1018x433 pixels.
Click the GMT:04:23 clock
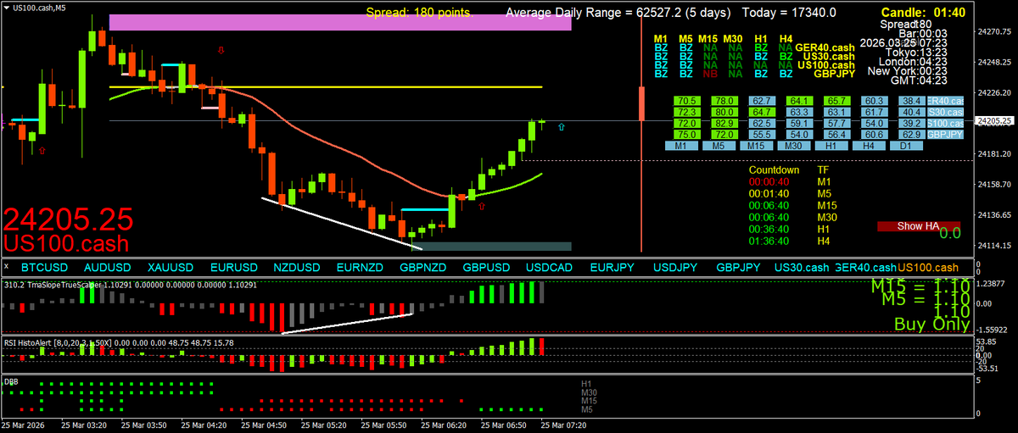(x=920, y=80)
